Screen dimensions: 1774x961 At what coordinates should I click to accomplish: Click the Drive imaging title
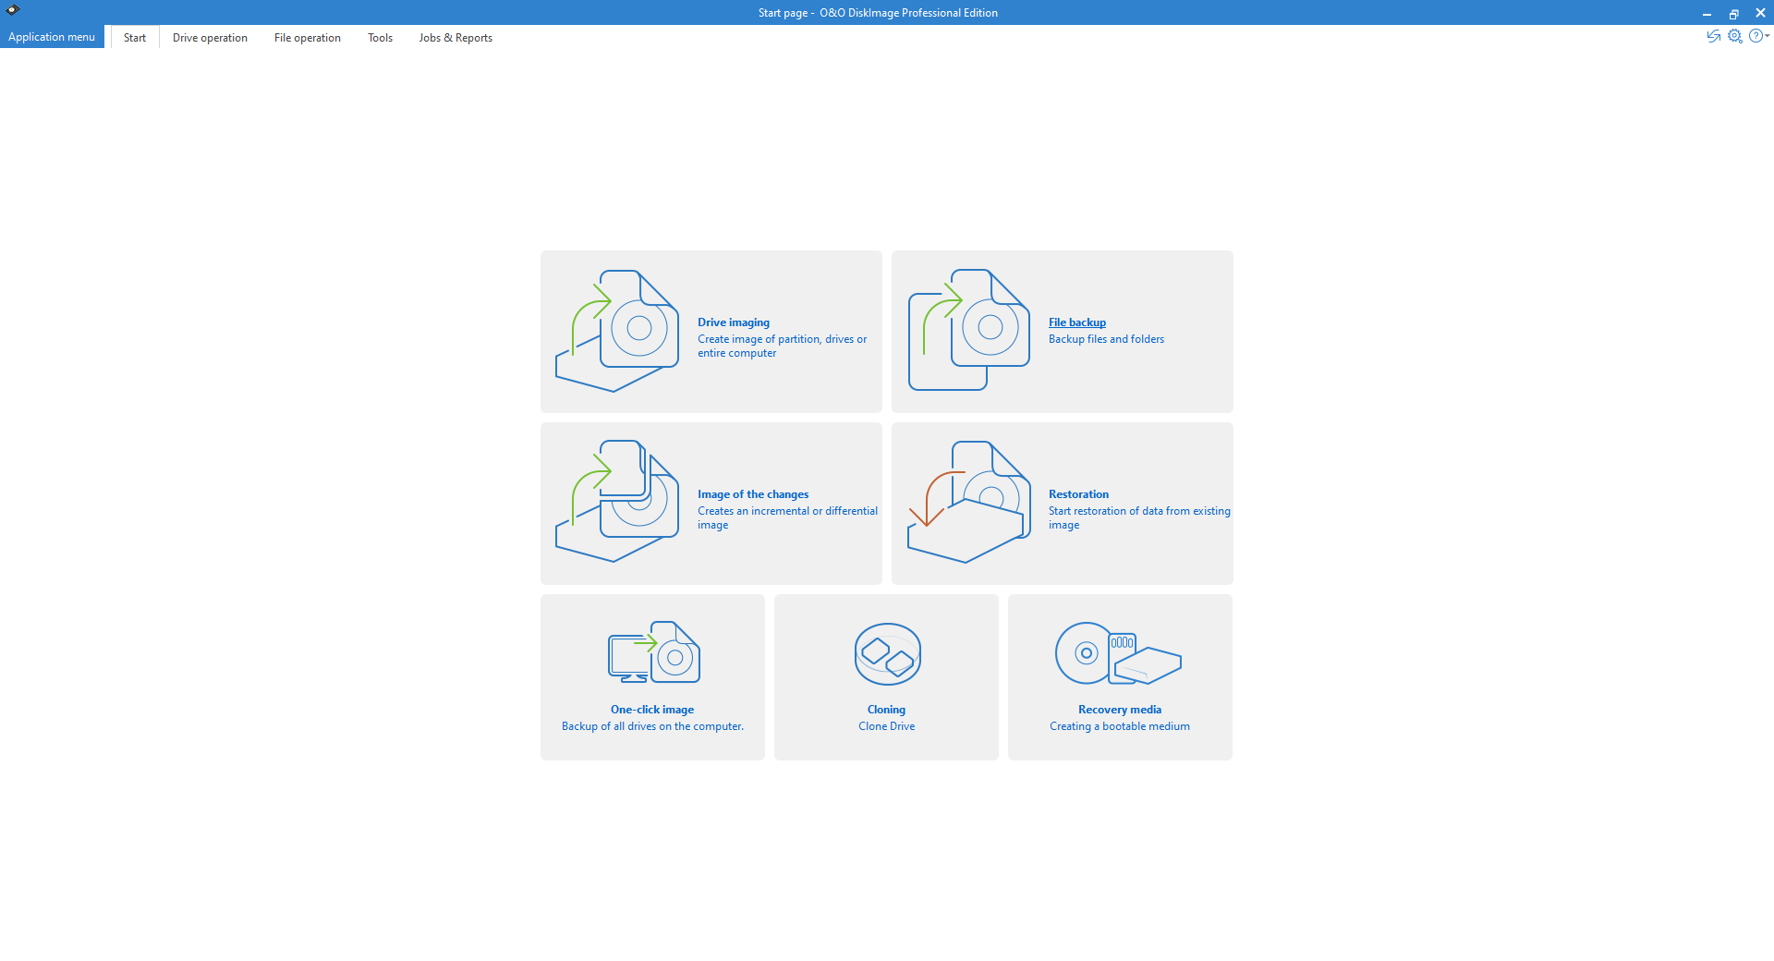(x=734, y=322)
